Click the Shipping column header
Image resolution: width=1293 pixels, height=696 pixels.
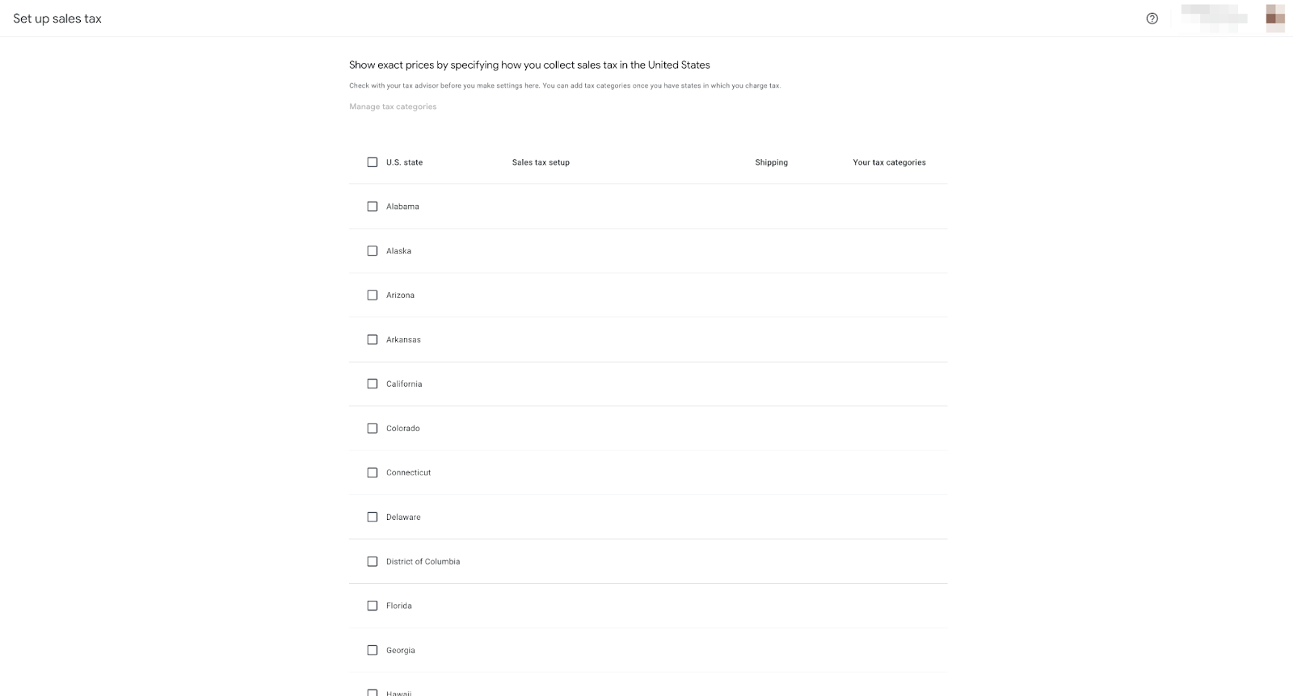771,162
